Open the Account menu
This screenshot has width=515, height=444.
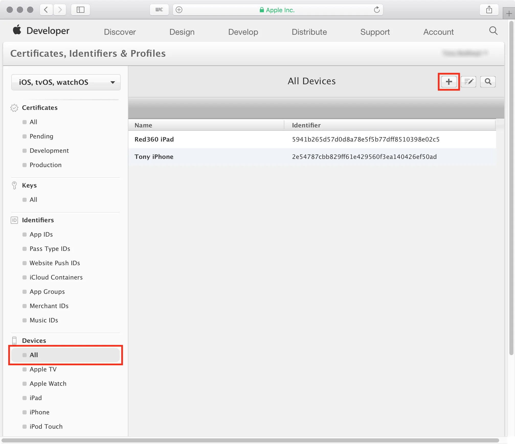tap(438, 32)
